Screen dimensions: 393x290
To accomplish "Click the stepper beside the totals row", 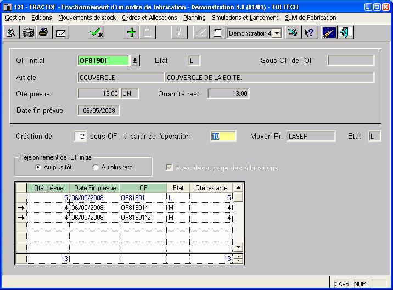I will click(238, 258).
